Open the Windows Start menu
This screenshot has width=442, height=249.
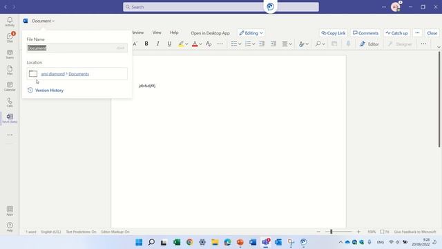(x=139, y=242)
